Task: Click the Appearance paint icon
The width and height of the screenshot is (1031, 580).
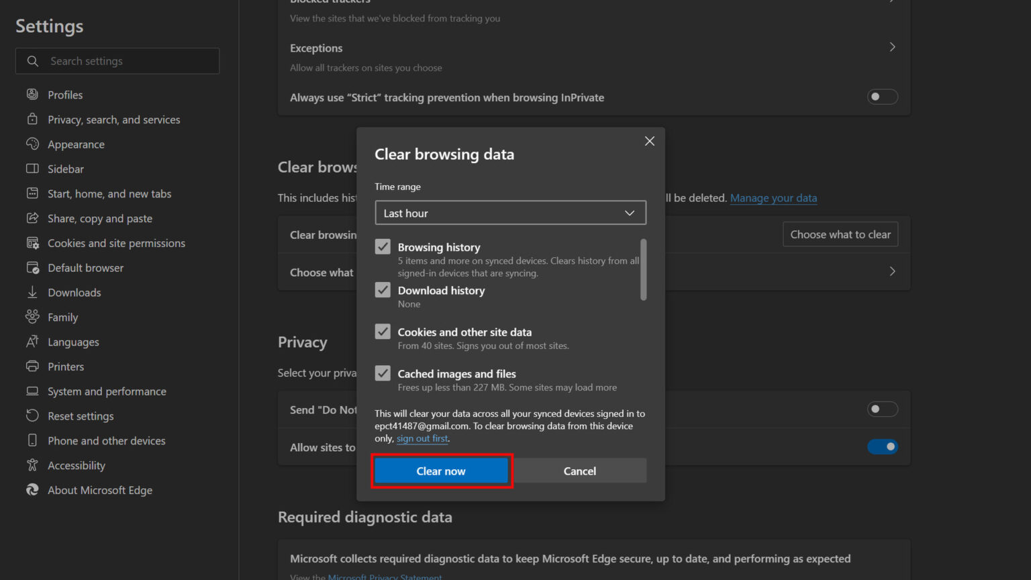Action: pos(32,144)
